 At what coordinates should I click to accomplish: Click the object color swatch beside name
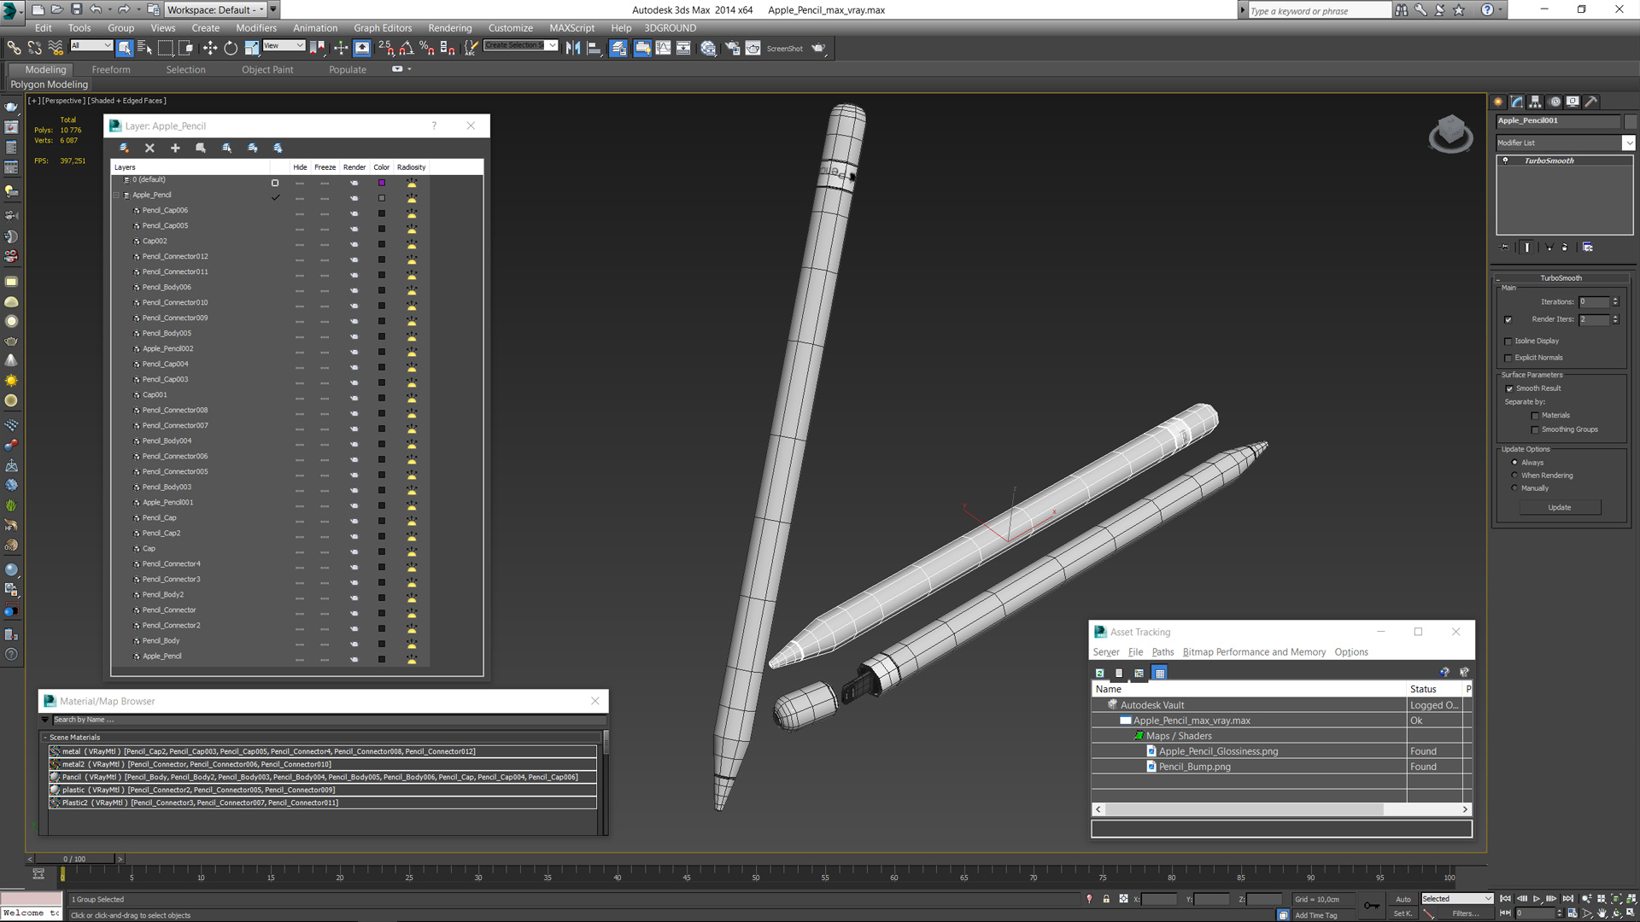pos(1630,121)
